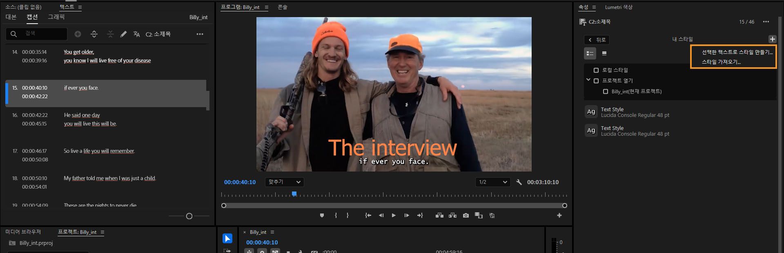Viewport: 784px width, 253px height.
Task: Open the 맞추기 zoom level dropdown
Action: point(285,182)
